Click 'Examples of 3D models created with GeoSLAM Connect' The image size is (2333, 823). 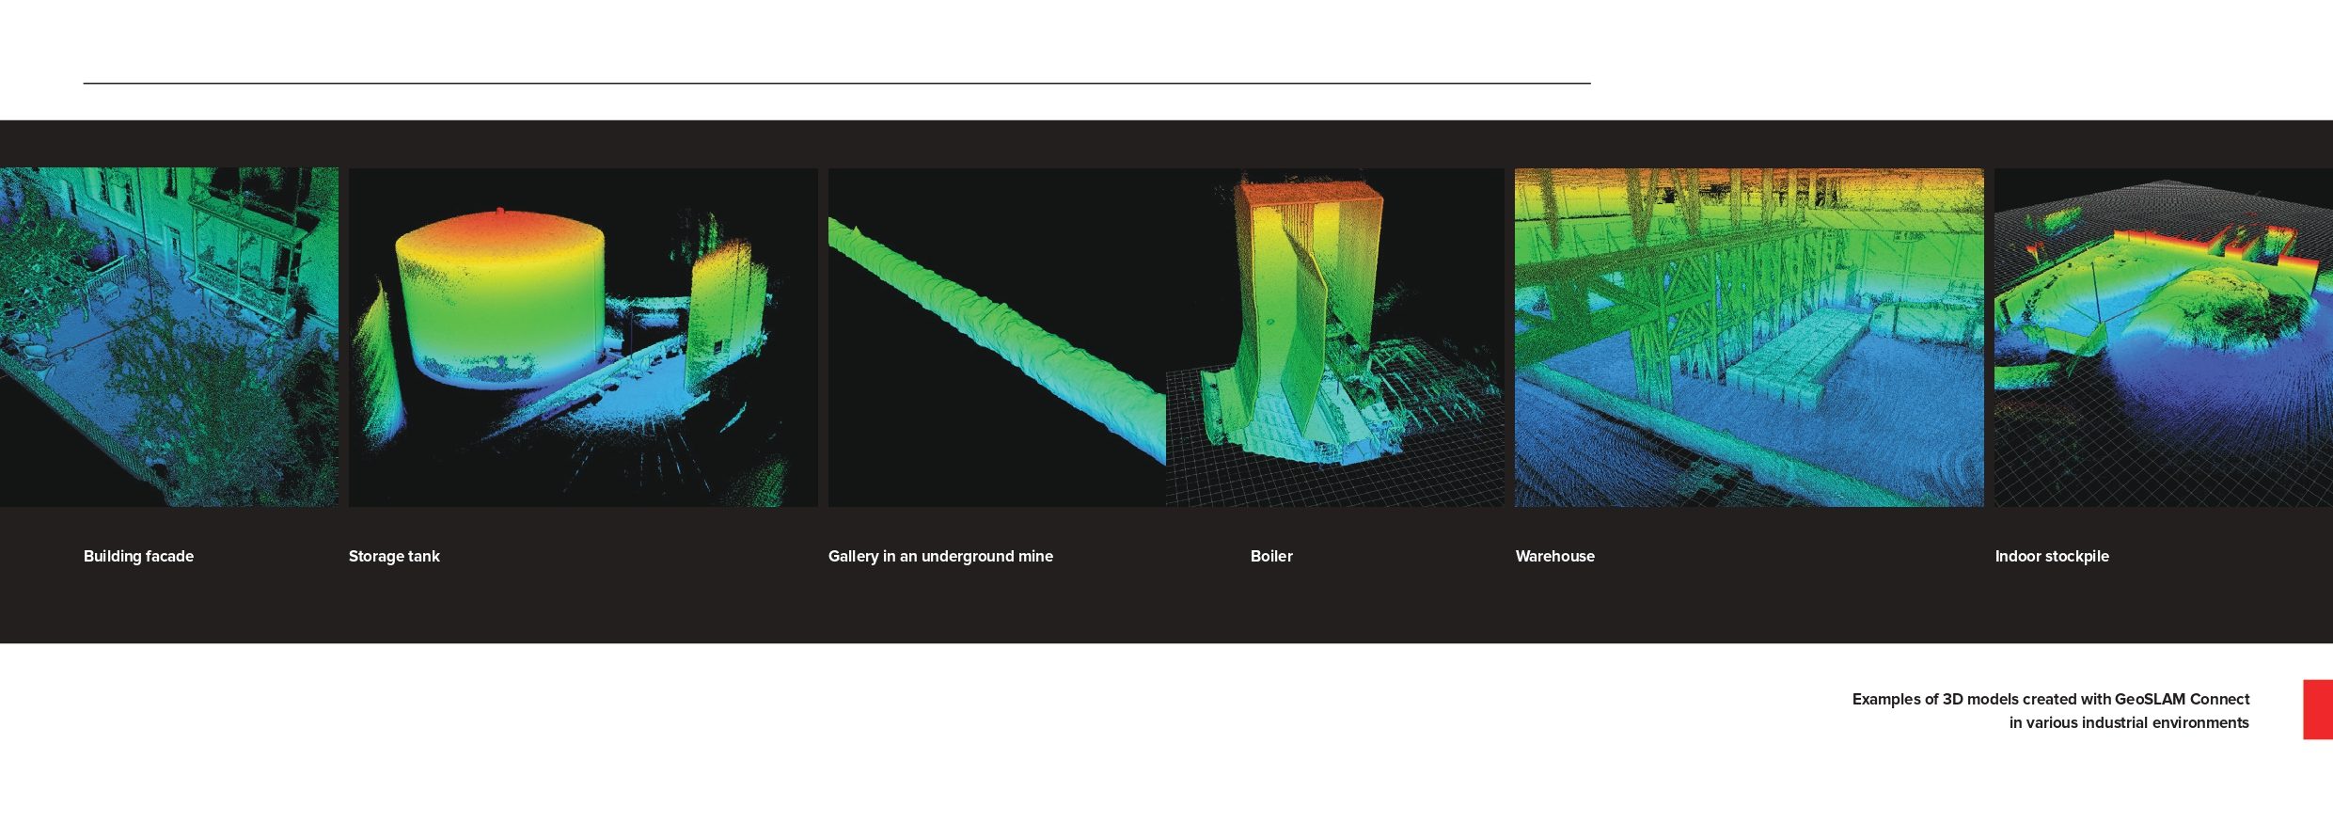click(2051, 699)
